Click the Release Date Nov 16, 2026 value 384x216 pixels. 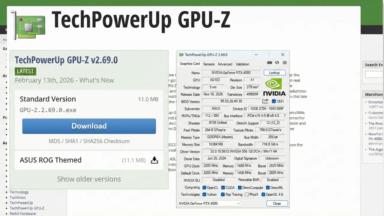(x=213, y=94)
